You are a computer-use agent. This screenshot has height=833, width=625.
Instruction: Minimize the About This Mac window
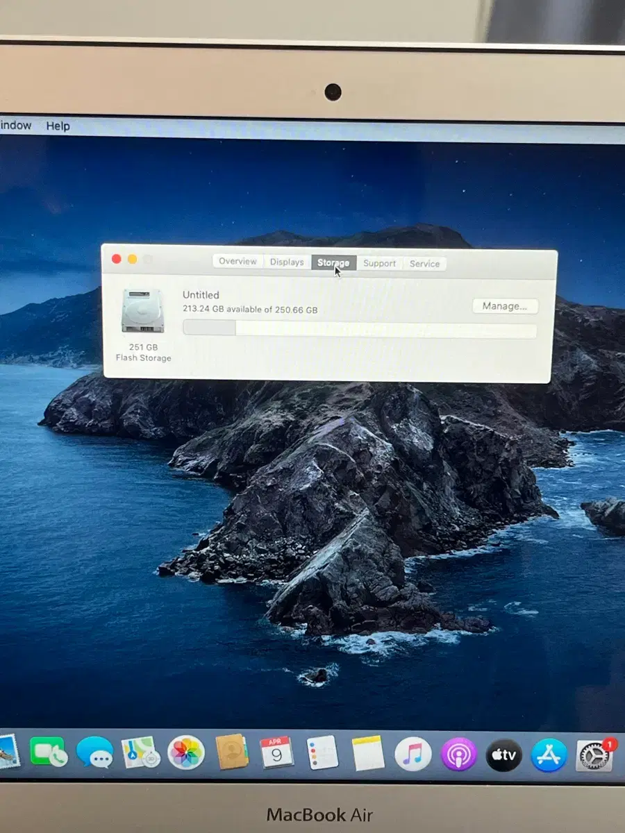coord(132,259)
